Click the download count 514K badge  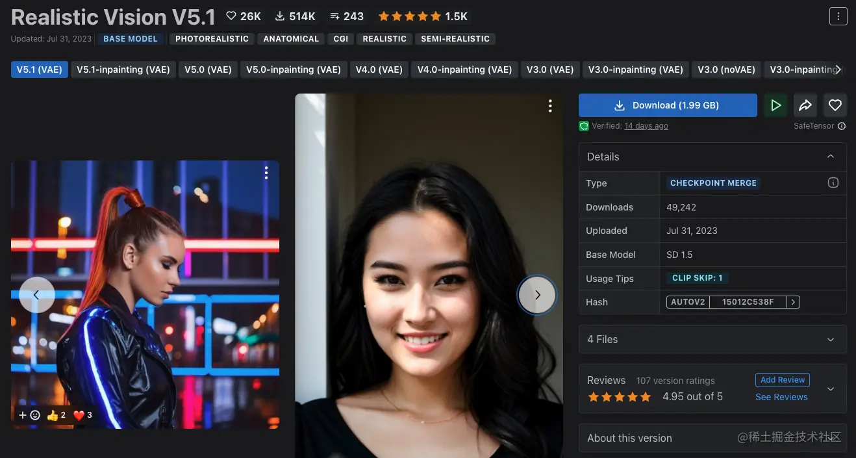tap(296, 16)
